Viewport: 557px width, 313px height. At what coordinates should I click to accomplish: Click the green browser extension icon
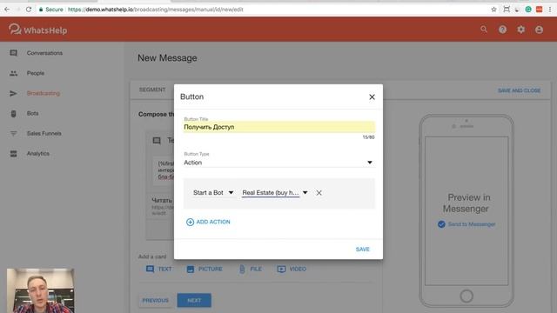(x=528, y=10)
